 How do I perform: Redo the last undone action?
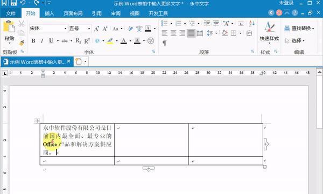(x=37, y=3)
